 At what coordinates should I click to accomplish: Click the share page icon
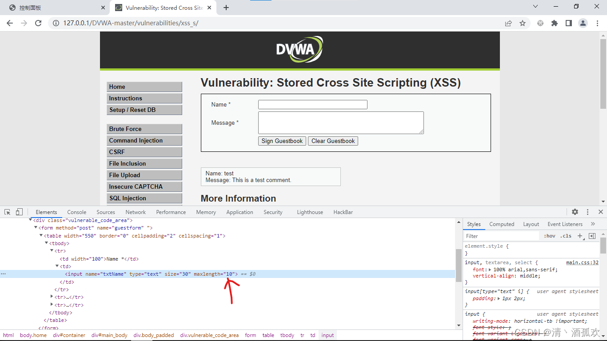click(508, 23)
